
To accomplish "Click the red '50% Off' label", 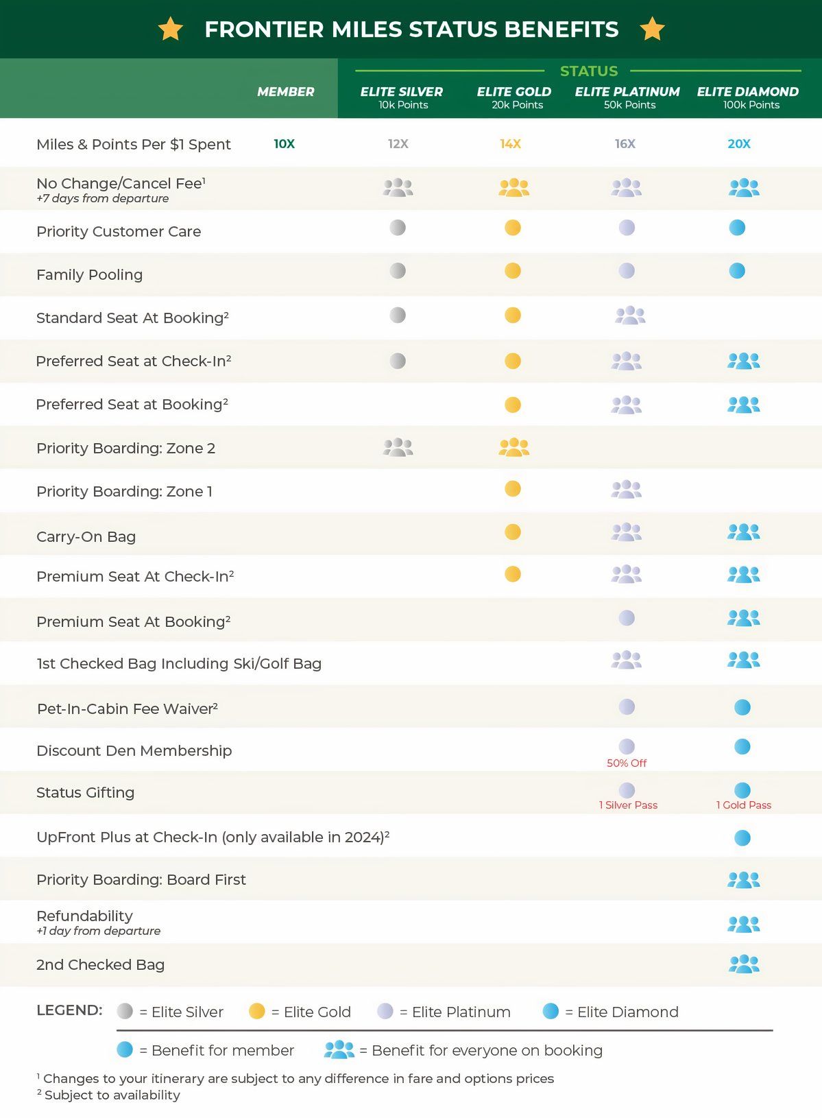I will (627, 763).
